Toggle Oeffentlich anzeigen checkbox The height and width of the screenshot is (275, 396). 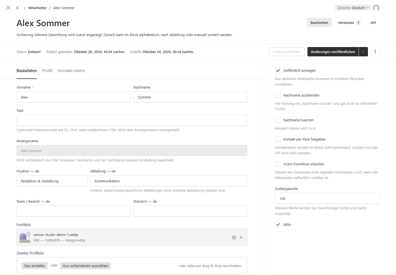tap(278, 70)
